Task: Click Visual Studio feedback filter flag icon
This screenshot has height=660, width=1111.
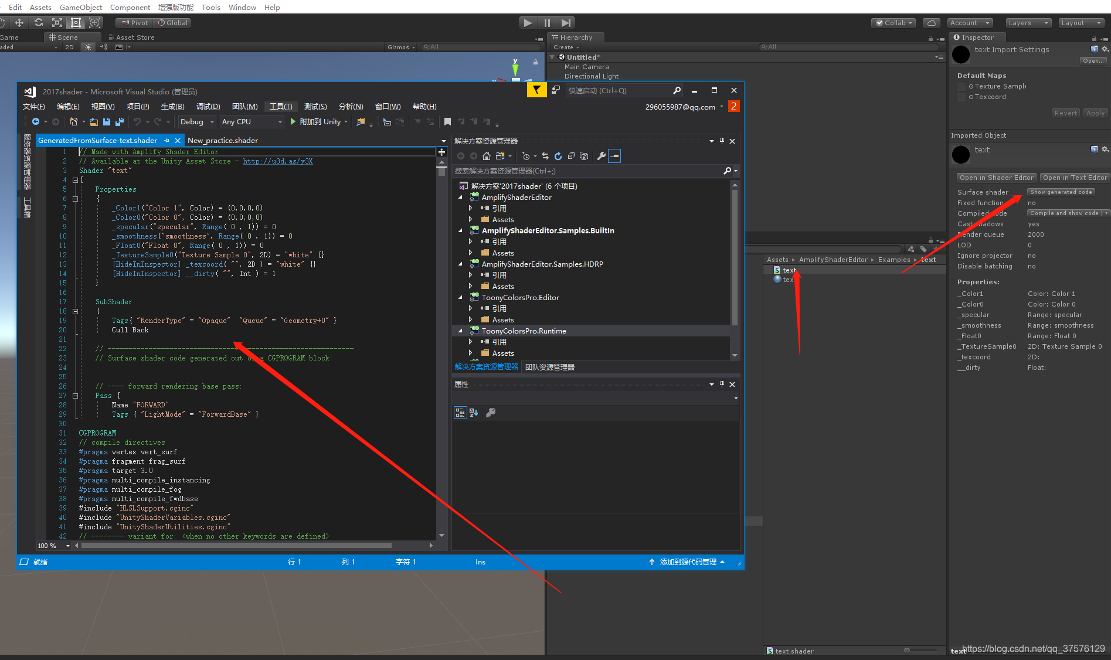Action: (537, 90)
